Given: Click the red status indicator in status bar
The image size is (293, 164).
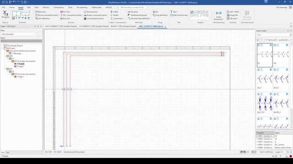Looking at the screenshot, I should click(x=291, y=156).
